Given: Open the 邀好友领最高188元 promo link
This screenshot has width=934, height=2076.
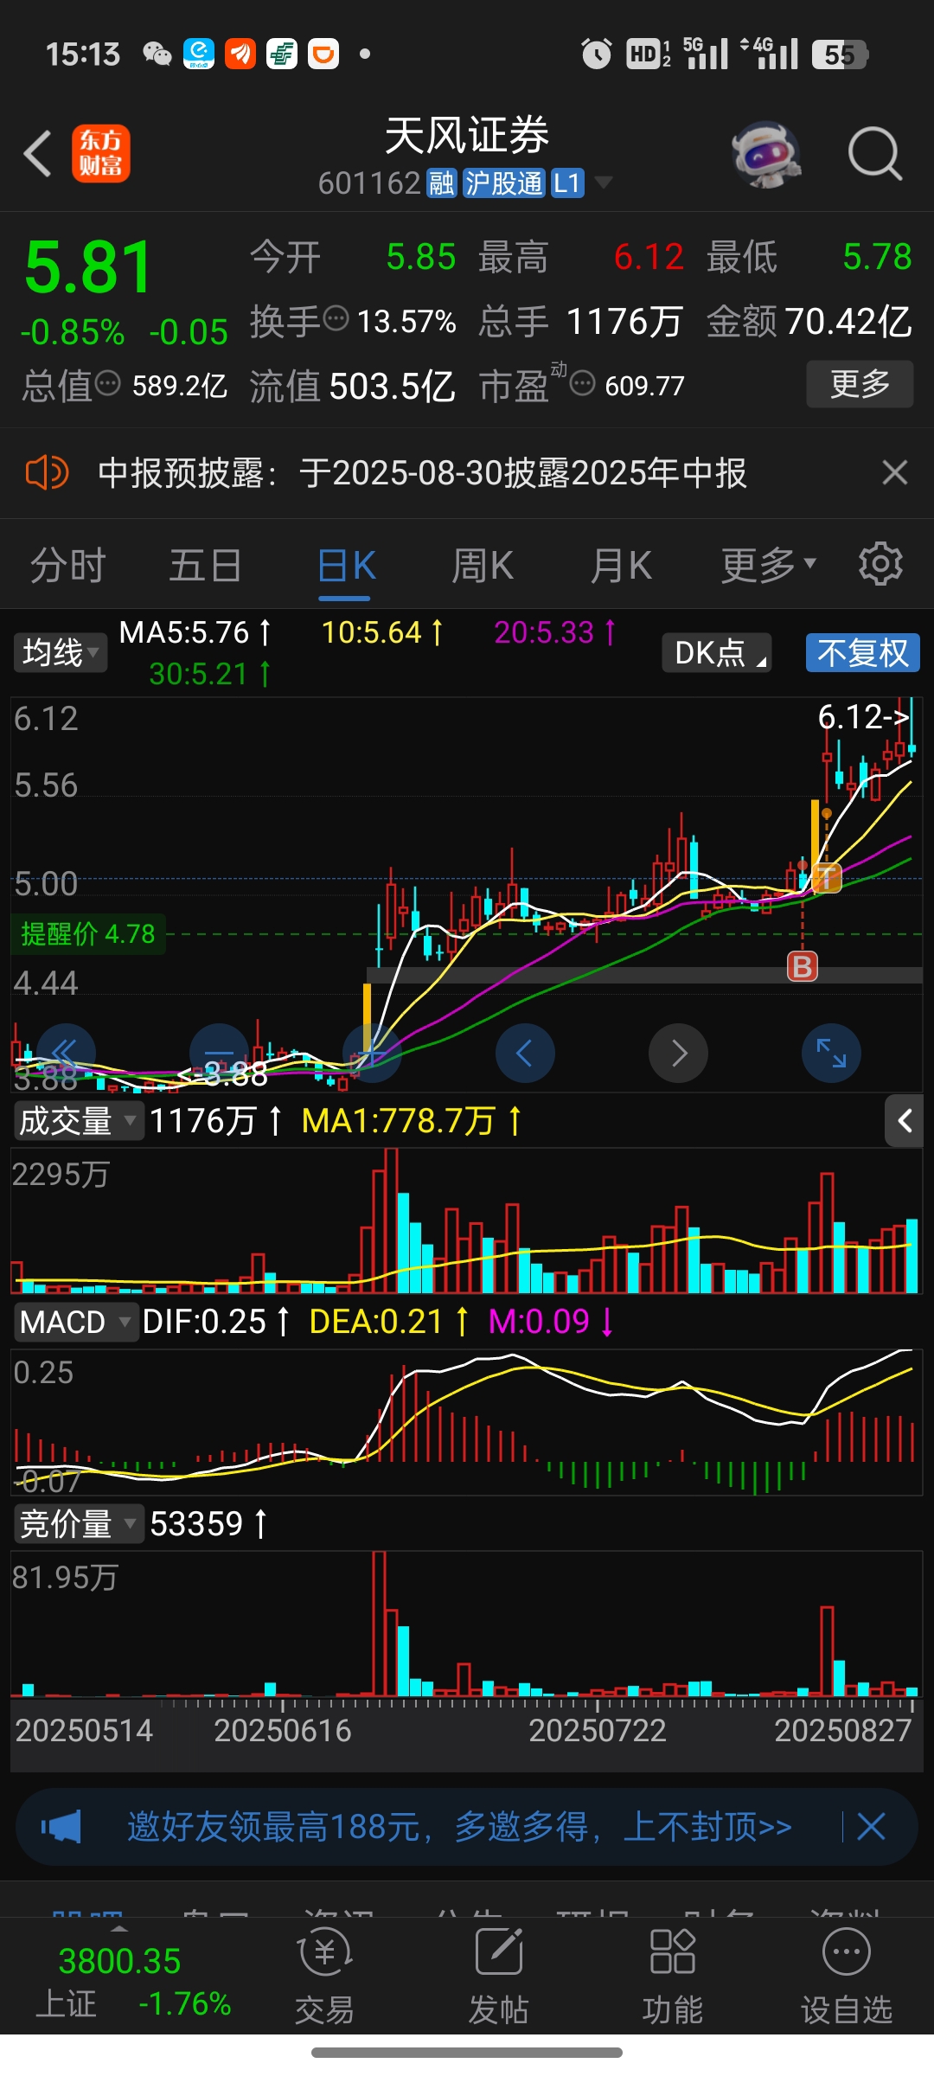Looking at the screenshot, I should pyautogui.click(x=460, y=1827).
